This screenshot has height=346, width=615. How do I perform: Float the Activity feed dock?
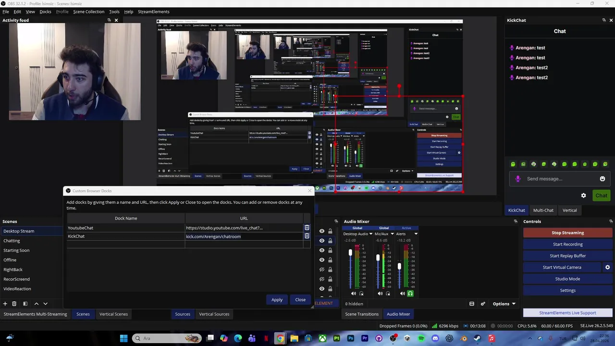tap(109, 20)
